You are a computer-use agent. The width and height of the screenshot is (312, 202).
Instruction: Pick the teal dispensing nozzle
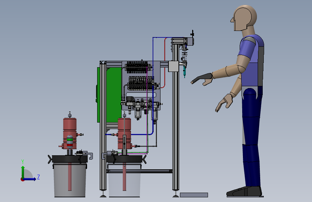[x=185, y=72]
